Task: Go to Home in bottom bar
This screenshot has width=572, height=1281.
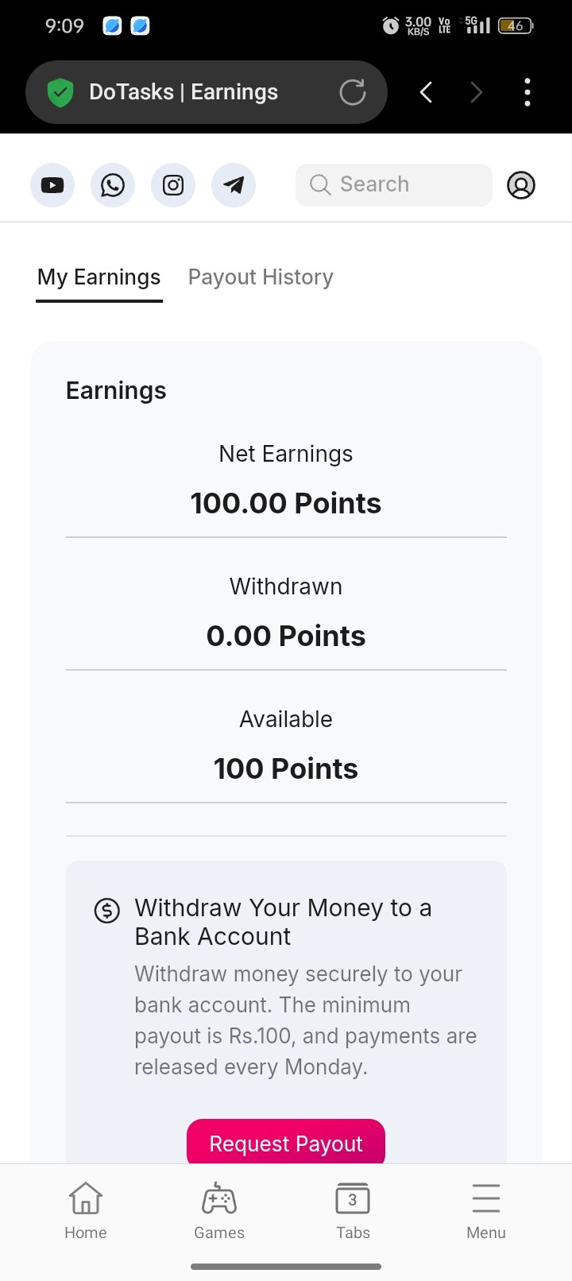Action: (x=86, y=1211)
